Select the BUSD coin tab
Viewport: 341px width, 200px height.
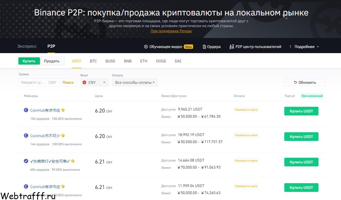110,61
